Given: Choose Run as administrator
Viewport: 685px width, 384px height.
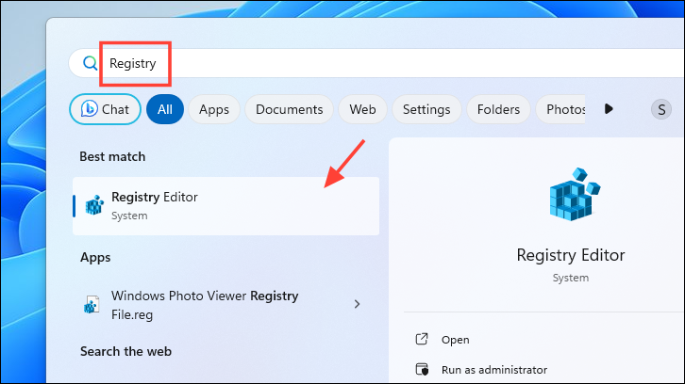Looking at the screenshot, I should pyautogui.click(x=494, y=370).
